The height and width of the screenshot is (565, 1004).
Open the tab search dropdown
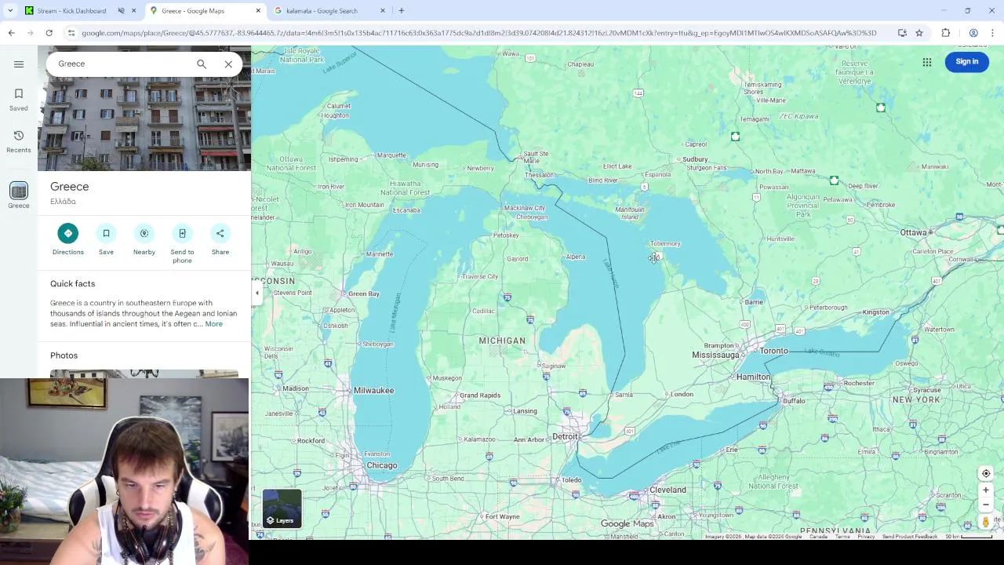10,11
